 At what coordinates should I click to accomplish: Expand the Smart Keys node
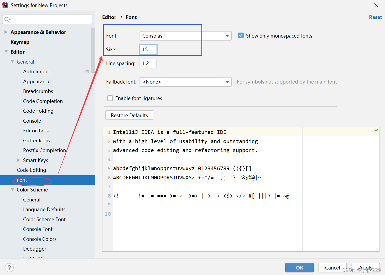coord(18,160)
